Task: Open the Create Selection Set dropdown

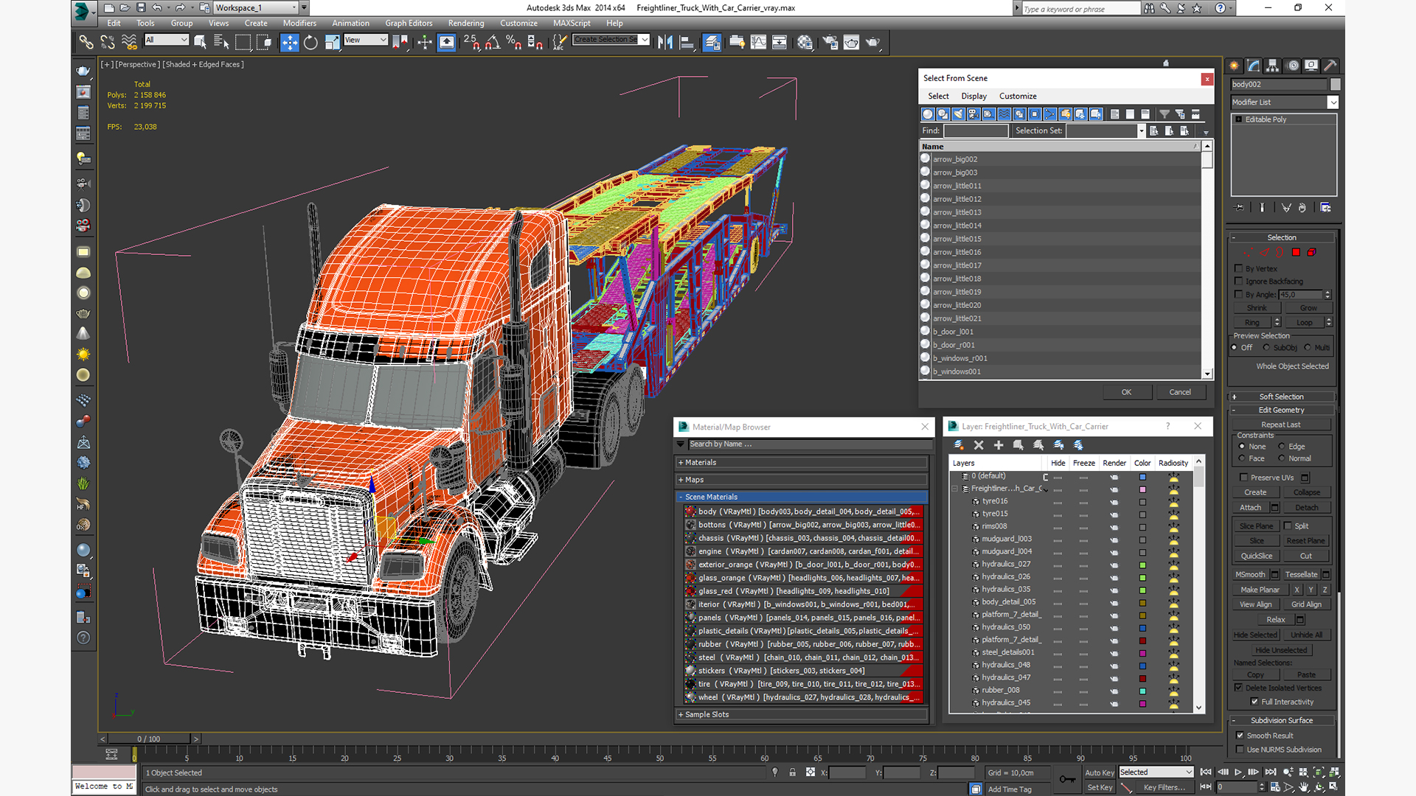Action: click(645, 40)
